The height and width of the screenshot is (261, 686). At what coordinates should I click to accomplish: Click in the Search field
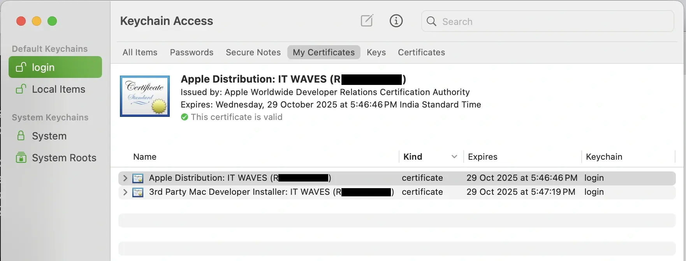(547, 21)
